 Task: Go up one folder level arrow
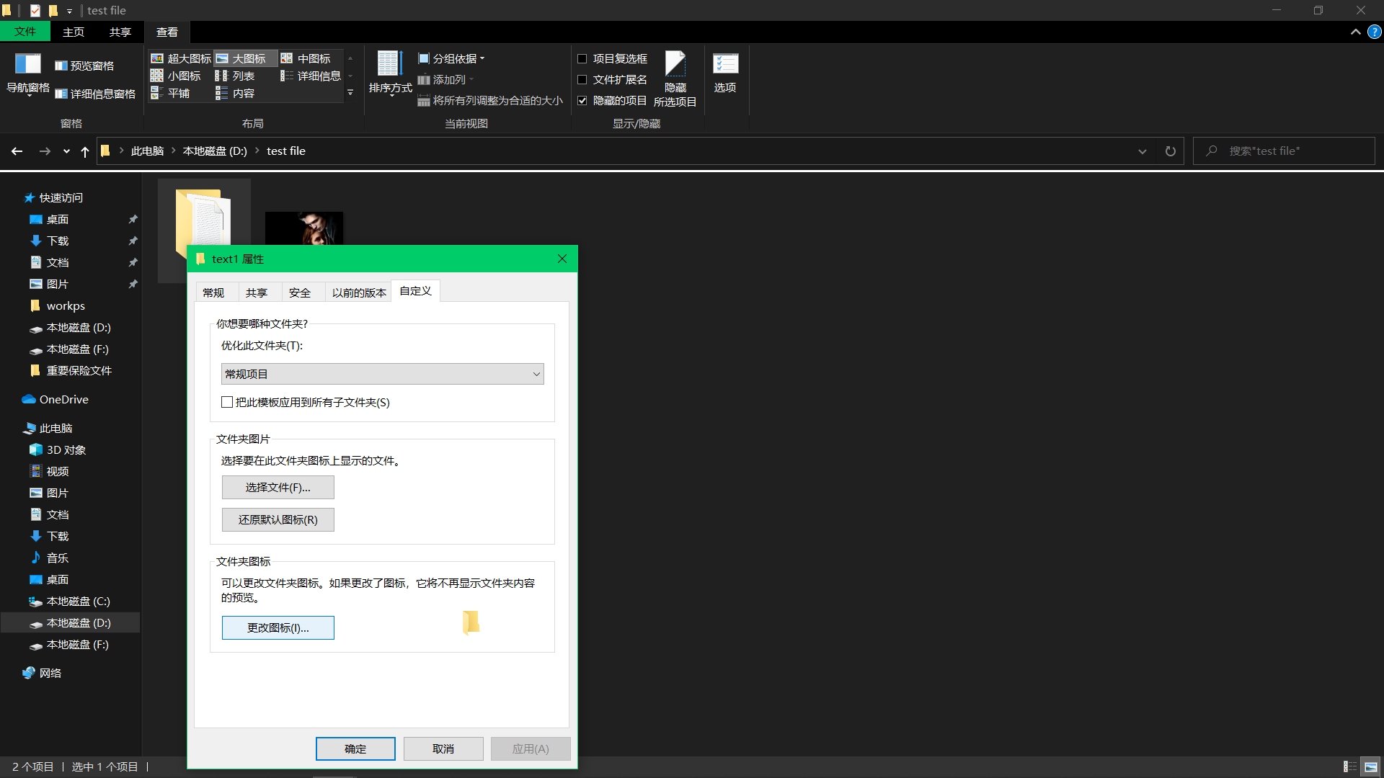pos(85,151)
